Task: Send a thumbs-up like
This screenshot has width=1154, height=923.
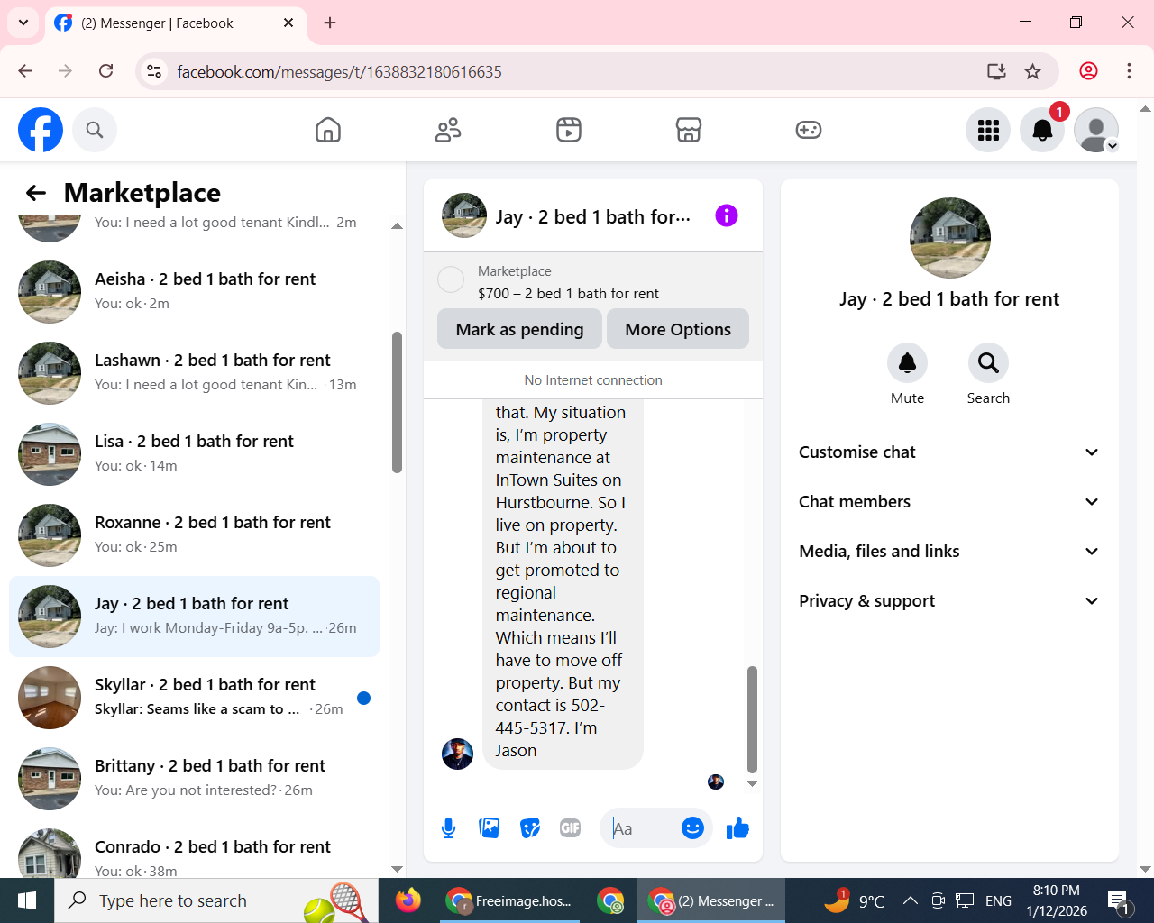Action: 737,828
